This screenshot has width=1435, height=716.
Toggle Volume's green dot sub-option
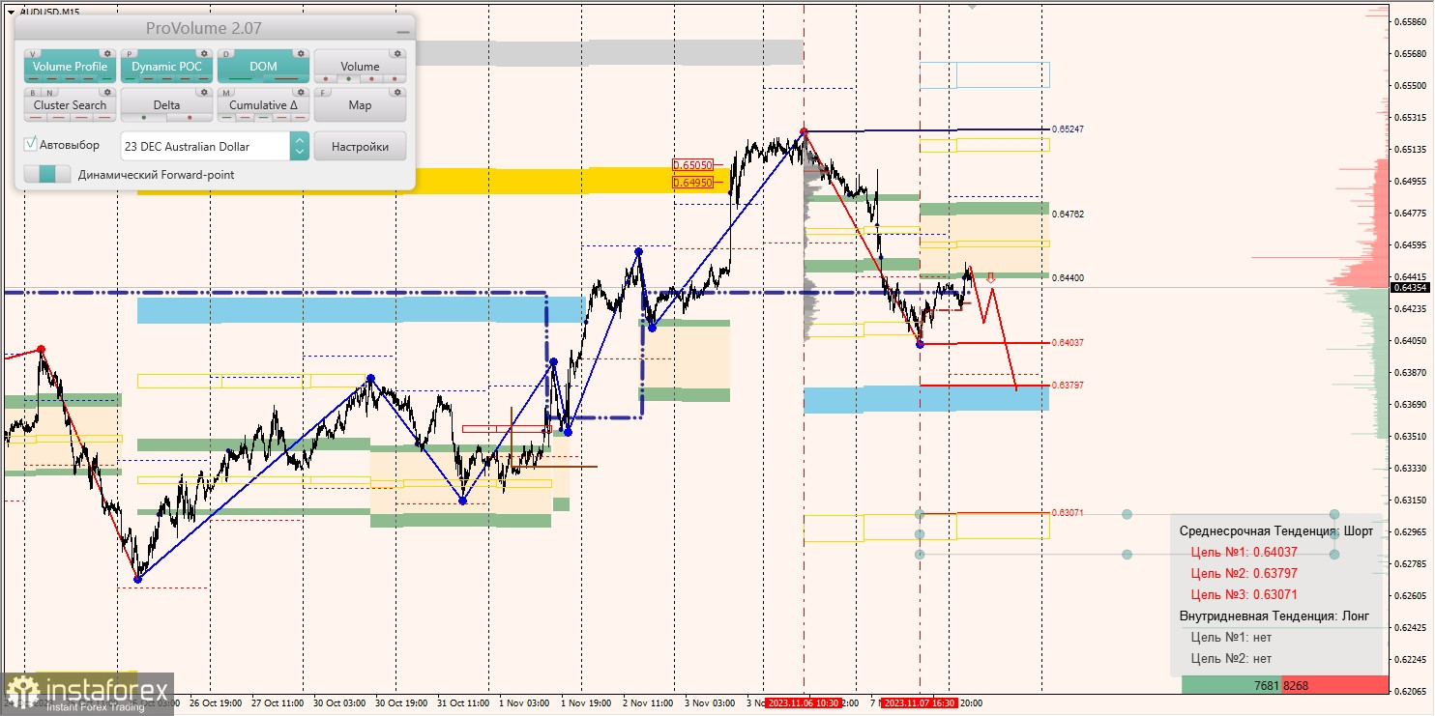click(x=349, y=79)
